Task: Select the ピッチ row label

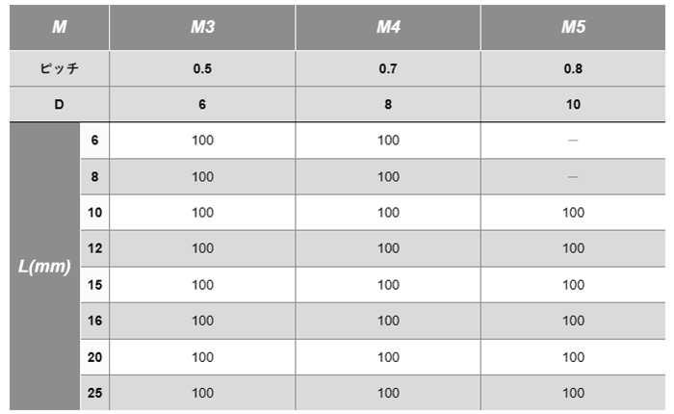Action: (60, 68)
